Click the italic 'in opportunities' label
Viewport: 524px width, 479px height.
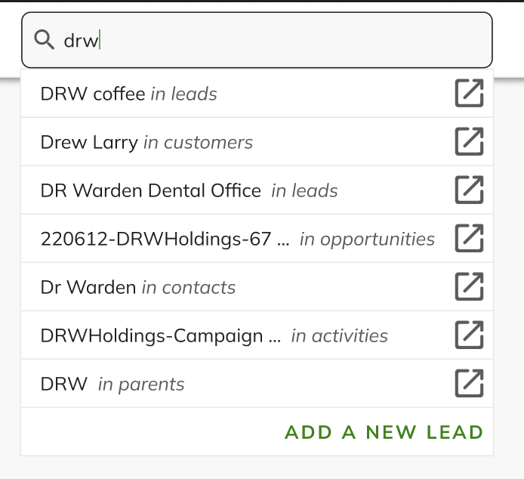point(367,239)
